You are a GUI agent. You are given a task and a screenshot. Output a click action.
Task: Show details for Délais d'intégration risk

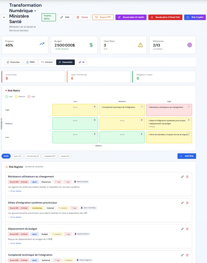point(15,217)
